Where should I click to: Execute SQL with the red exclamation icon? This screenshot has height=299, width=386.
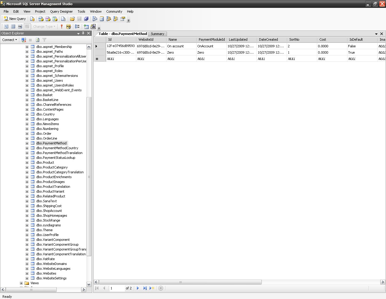62,27
